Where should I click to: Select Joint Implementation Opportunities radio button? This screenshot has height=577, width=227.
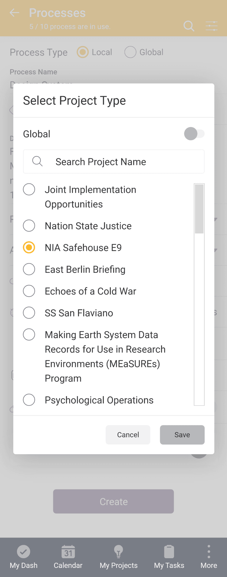coord(29,190)
